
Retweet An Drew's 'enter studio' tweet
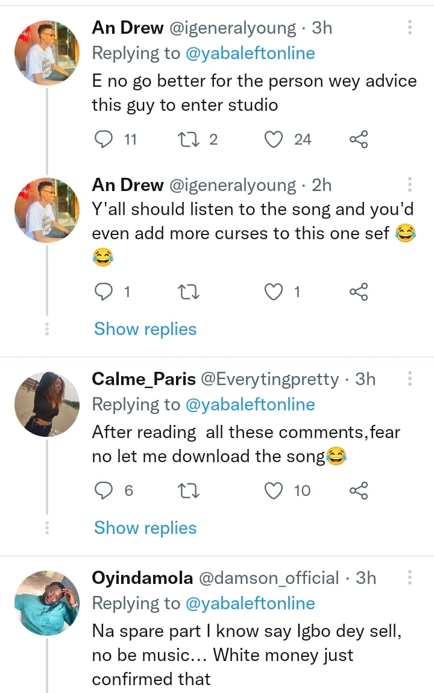tap(190, 140)
